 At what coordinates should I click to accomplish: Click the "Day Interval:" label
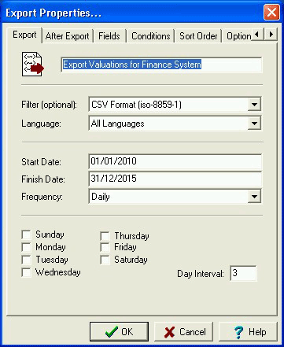(201, 274)
